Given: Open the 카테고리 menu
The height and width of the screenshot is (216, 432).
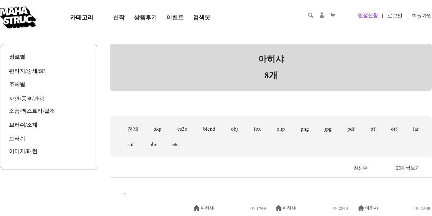Looking at the screenshot, I should [82, 17].
